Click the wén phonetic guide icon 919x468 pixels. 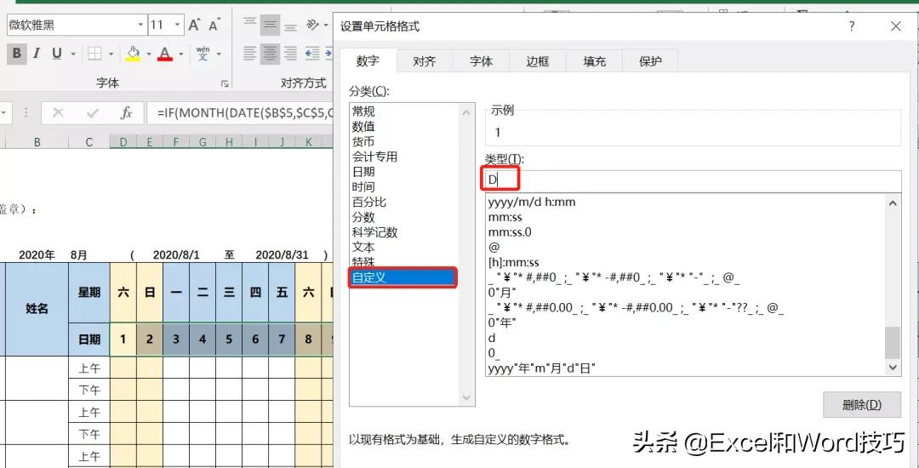click(x=203, y=54)
